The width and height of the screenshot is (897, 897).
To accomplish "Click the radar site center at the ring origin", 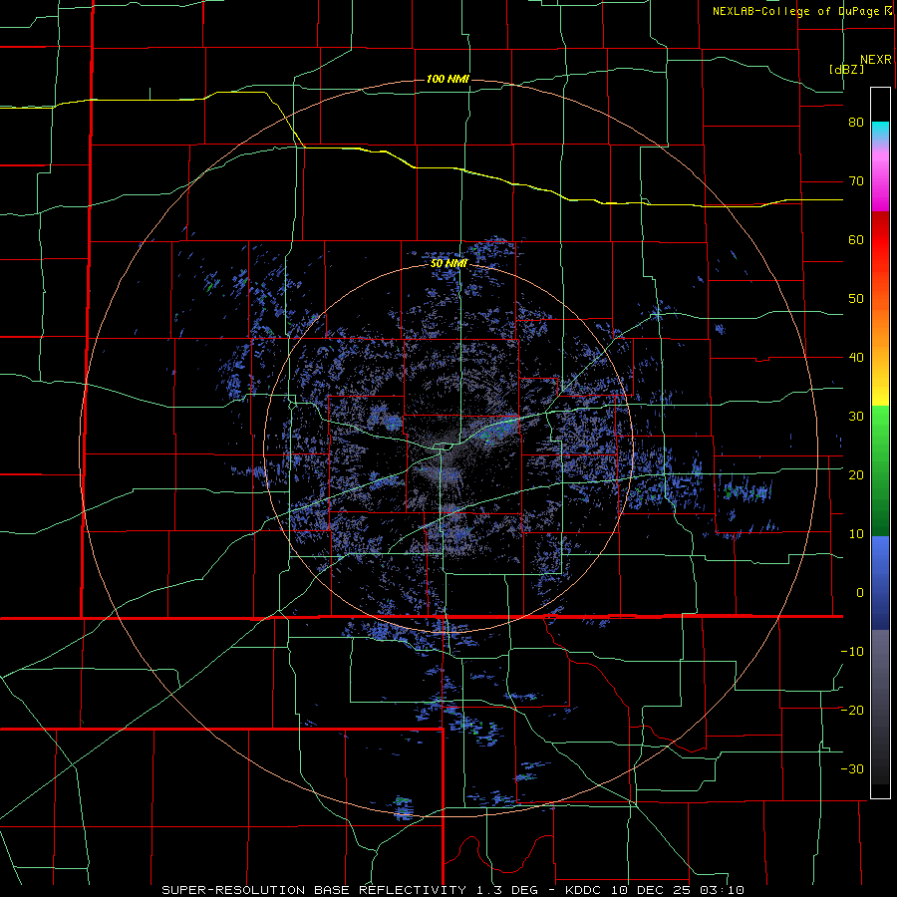I will coord(448,448).
